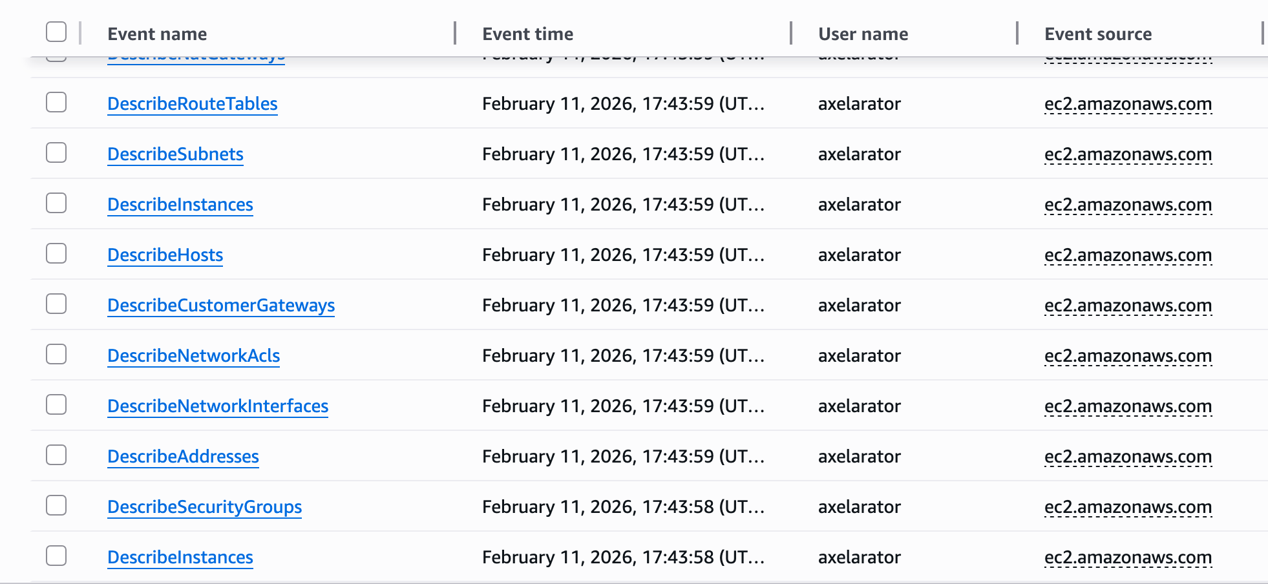Click ec2.amazonaws.com source in DescribeAddresses row
The width and height of the screenshot is (1268, 584).
pyautogui.click(x=1128, y=457)
